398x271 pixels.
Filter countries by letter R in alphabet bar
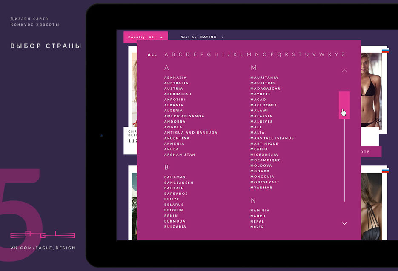(x=286, y=54)
